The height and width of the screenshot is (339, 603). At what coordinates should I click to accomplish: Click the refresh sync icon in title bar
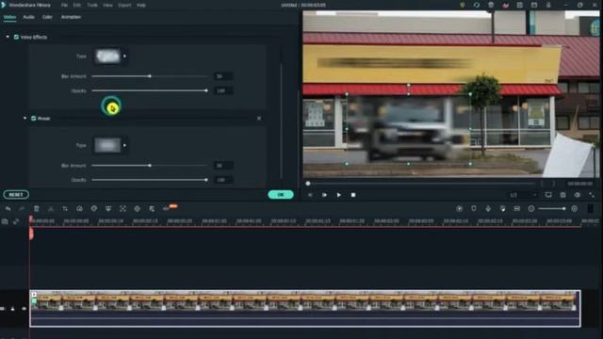[477, 5]
